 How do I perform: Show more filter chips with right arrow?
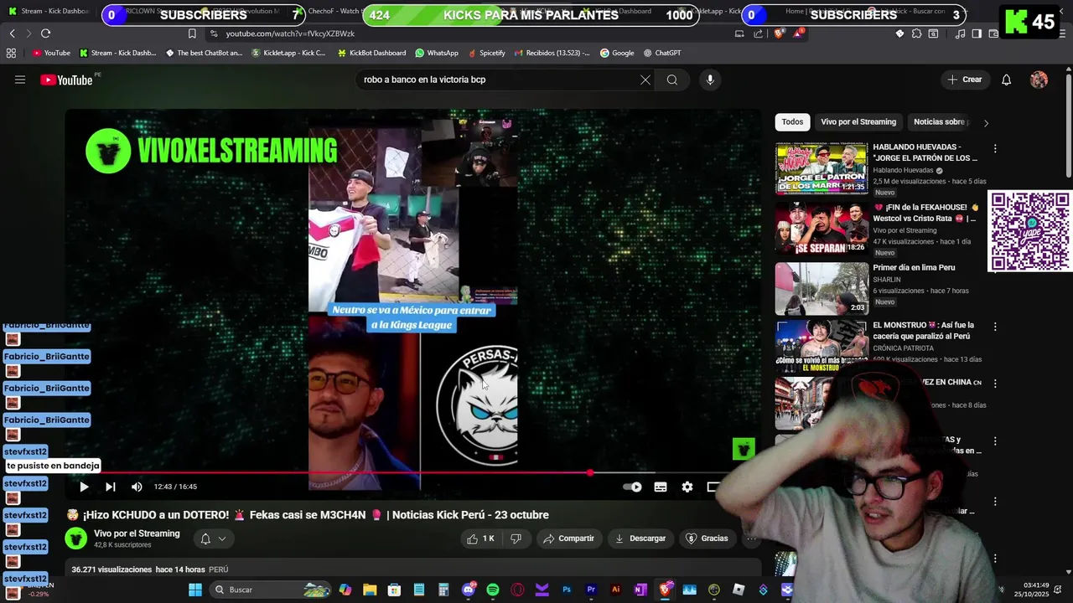[x=986, y=122]
